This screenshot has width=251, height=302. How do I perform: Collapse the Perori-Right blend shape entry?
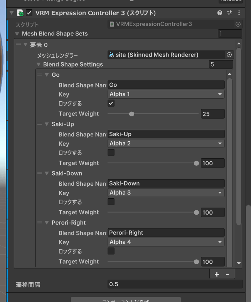point(47,223)
